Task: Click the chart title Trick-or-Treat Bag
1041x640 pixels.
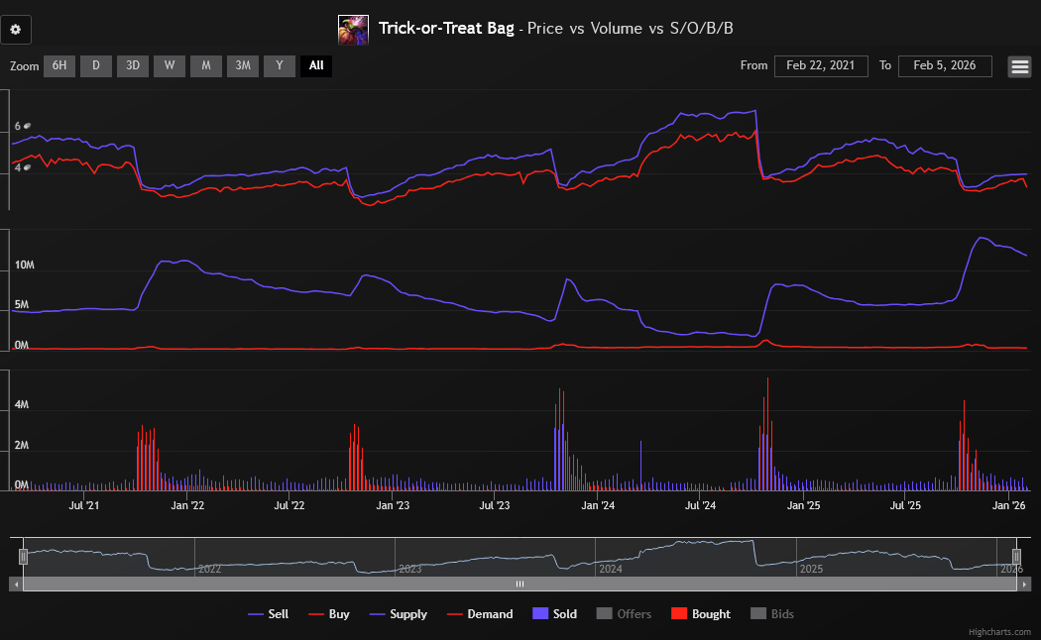Action: (x=446, y=29)
